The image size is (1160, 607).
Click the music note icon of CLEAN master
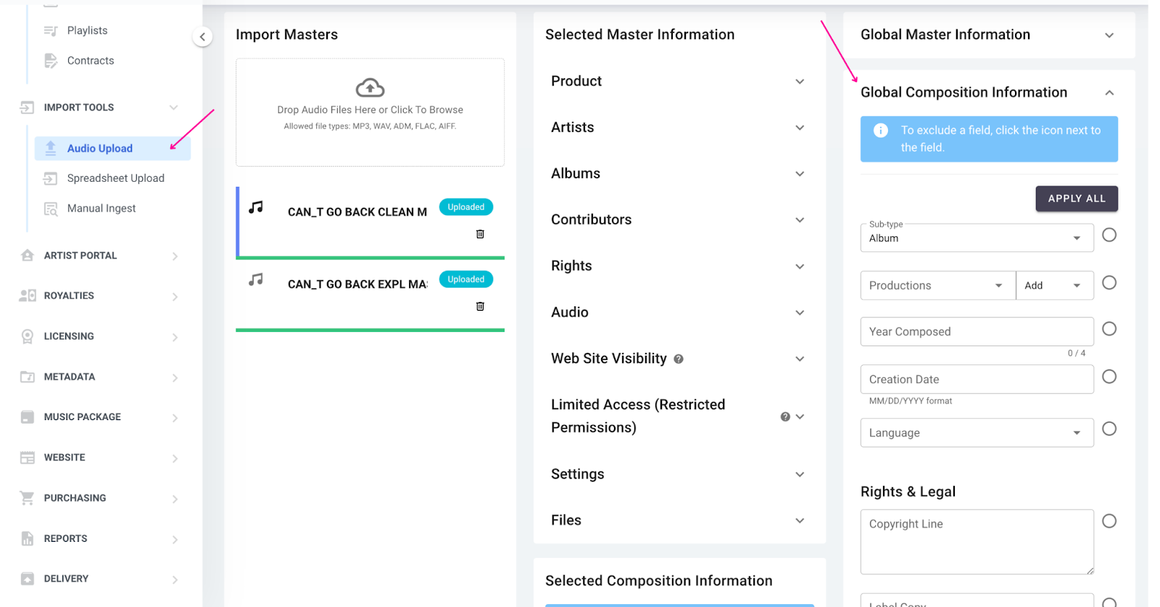coord(256,208)
